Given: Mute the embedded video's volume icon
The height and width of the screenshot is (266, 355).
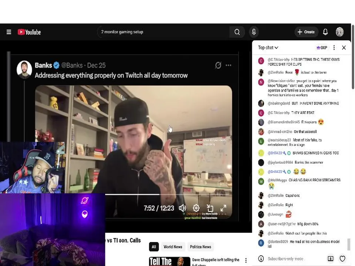Looking at the screenshot, I should click(182, 208).
